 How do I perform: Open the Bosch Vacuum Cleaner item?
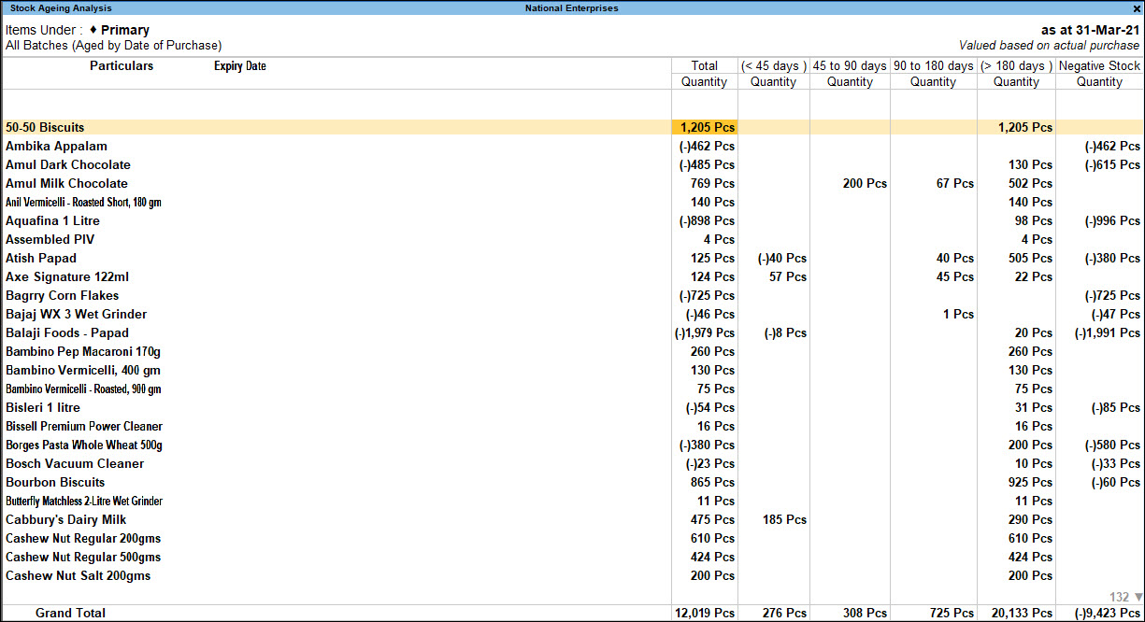tap(75, 463)
